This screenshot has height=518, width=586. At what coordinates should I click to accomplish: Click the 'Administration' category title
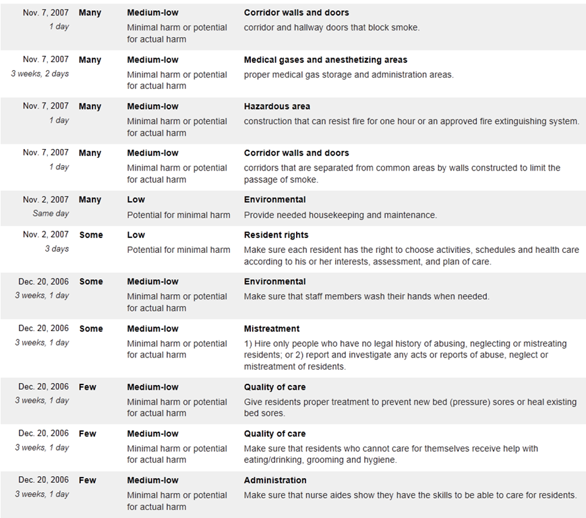(275, 480)
